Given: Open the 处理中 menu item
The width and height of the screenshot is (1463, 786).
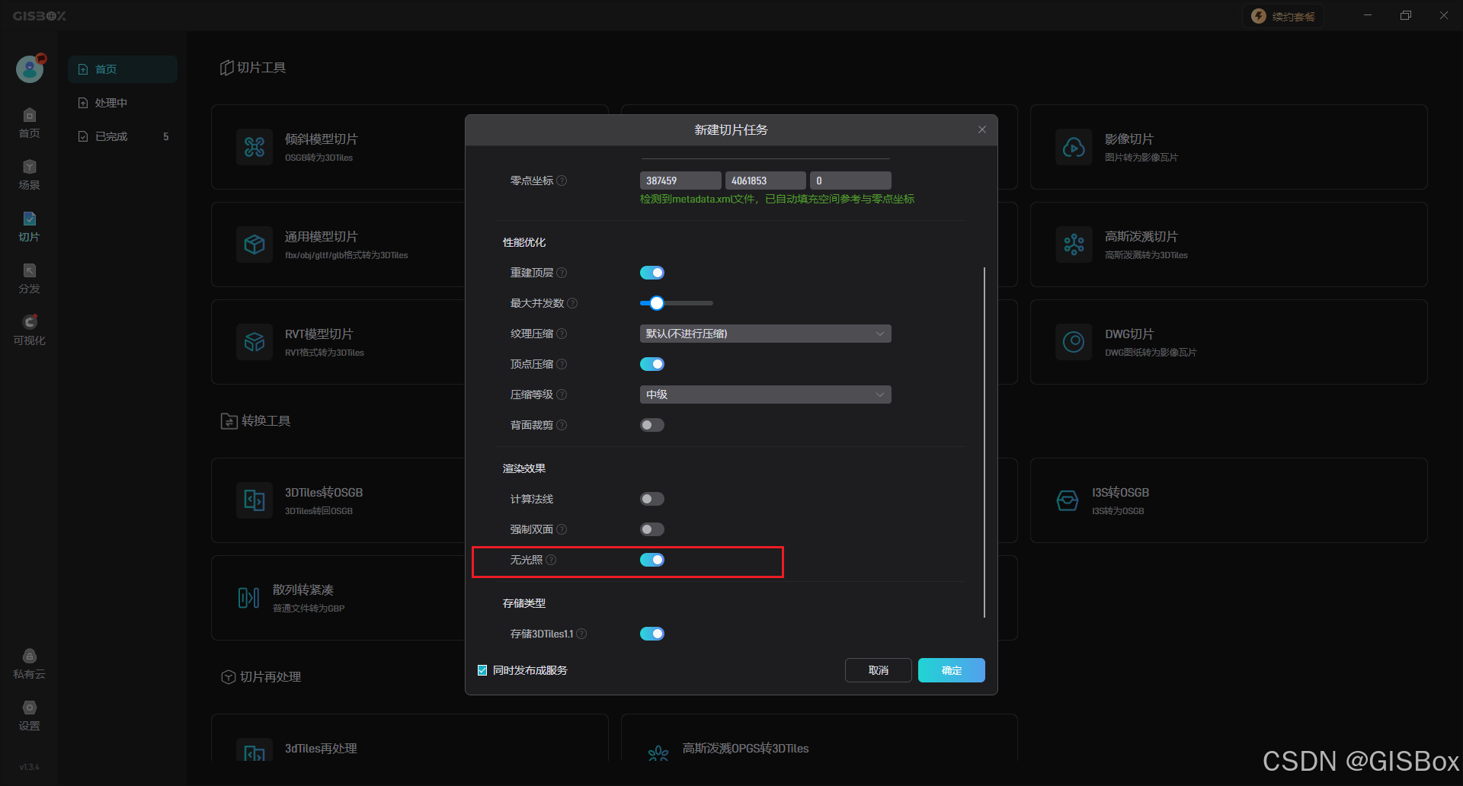Looking at the screenshot, I should pyautogui.click(x=123, y=103).
